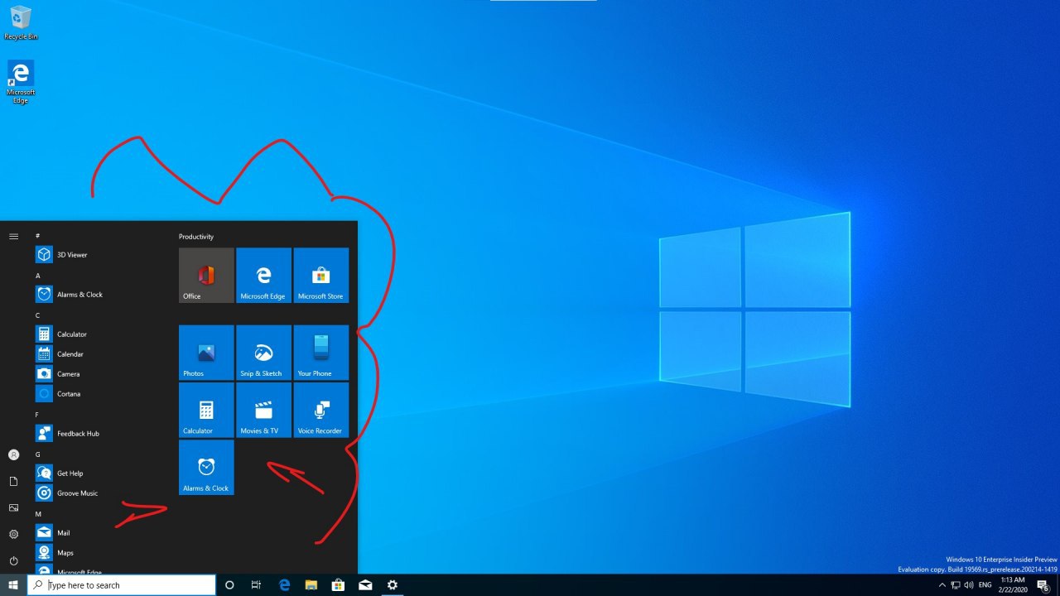Open Feedback Hub
The height and width of the screenshot is (596, 1060).
(99, 434)
